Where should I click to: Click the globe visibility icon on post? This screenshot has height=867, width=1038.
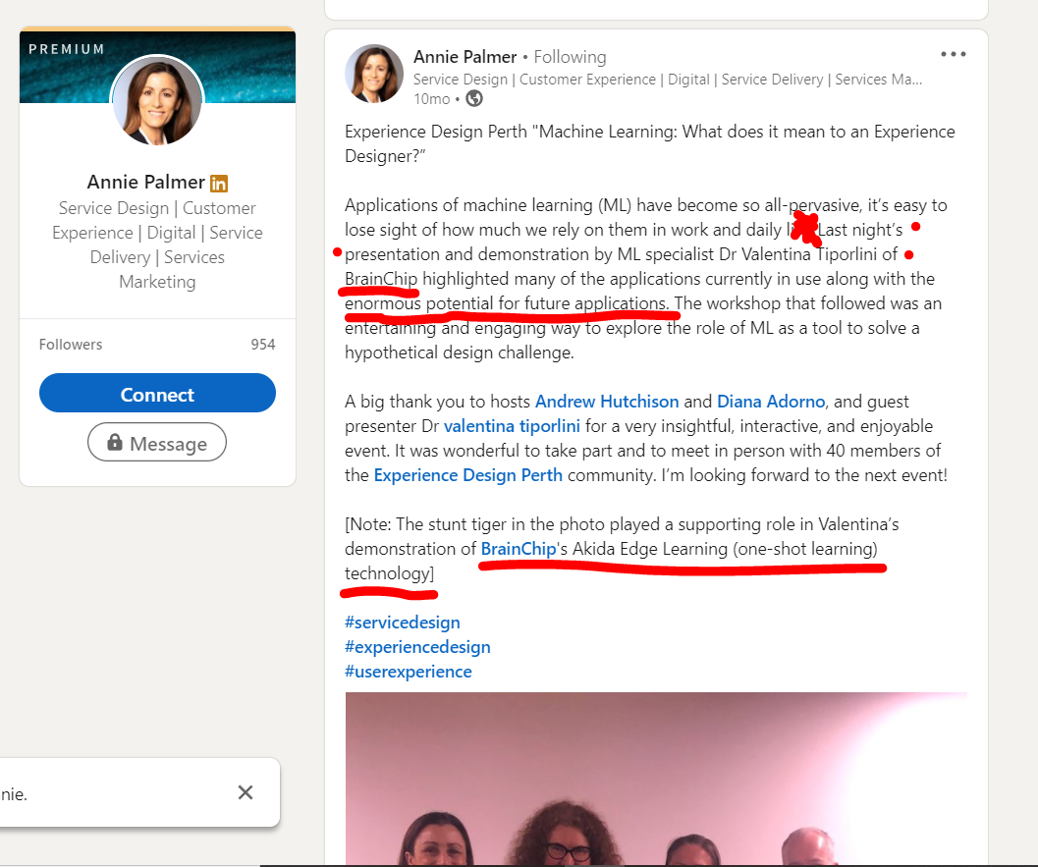click(474, 98)
